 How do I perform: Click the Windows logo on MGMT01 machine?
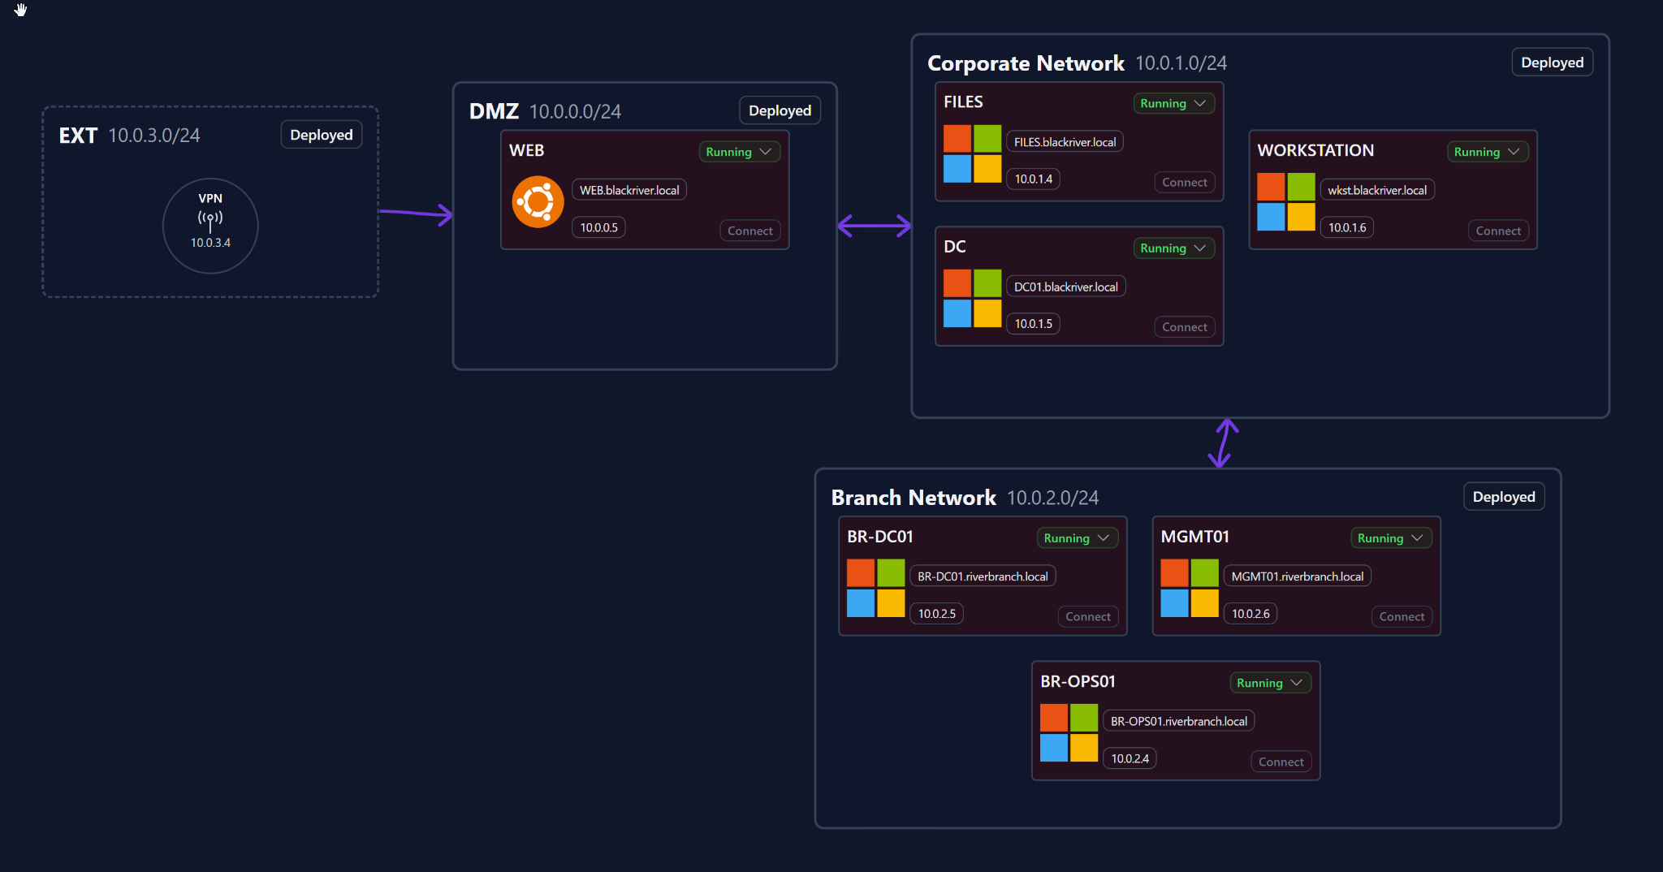point(1190,589)
